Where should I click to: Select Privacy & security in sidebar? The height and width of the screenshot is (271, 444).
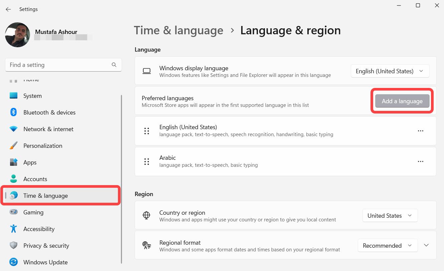coord(46,246)
